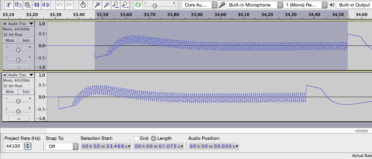This screenshot has height=159, width=372.
Task: Click the first track's gain slider
Action: [18, 50]
